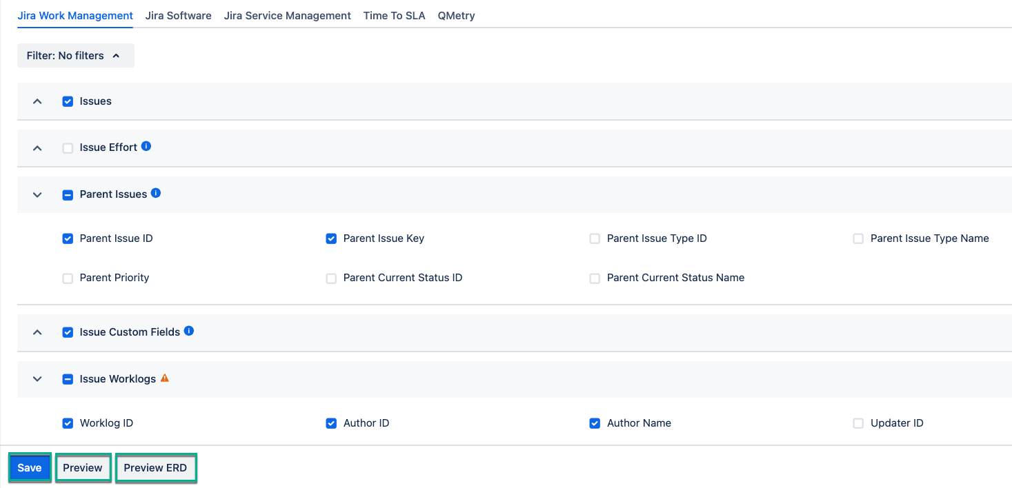Screen dimensions: 1012x488
Task: Collapse the Parent Issues section
Action: click(x=37, y=194)
